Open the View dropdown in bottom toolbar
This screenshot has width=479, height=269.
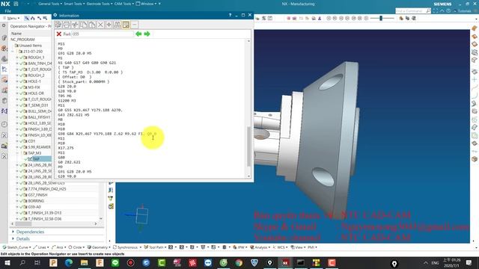pos(298,247)
